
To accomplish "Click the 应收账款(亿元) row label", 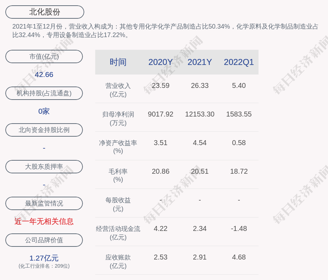I will [118, 262].
